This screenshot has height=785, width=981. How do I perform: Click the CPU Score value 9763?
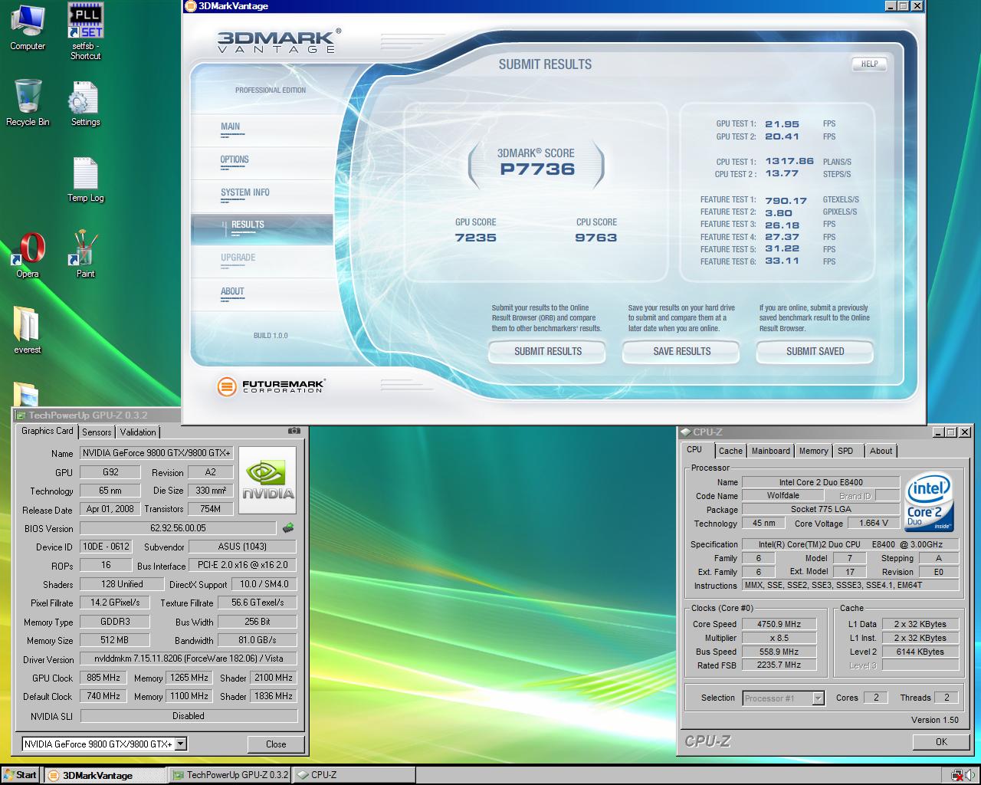(x=595, y=238)
